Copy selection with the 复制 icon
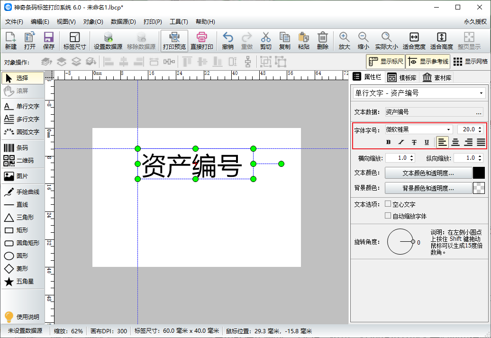The height and width of the screenshot is (338, 491). (x=285, y=41)
